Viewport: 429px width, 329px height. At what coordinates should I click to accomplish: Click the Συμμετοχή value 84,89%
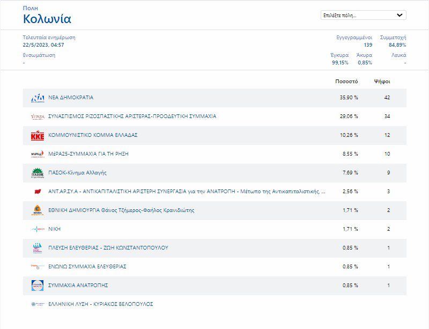[x=397, y=45]
